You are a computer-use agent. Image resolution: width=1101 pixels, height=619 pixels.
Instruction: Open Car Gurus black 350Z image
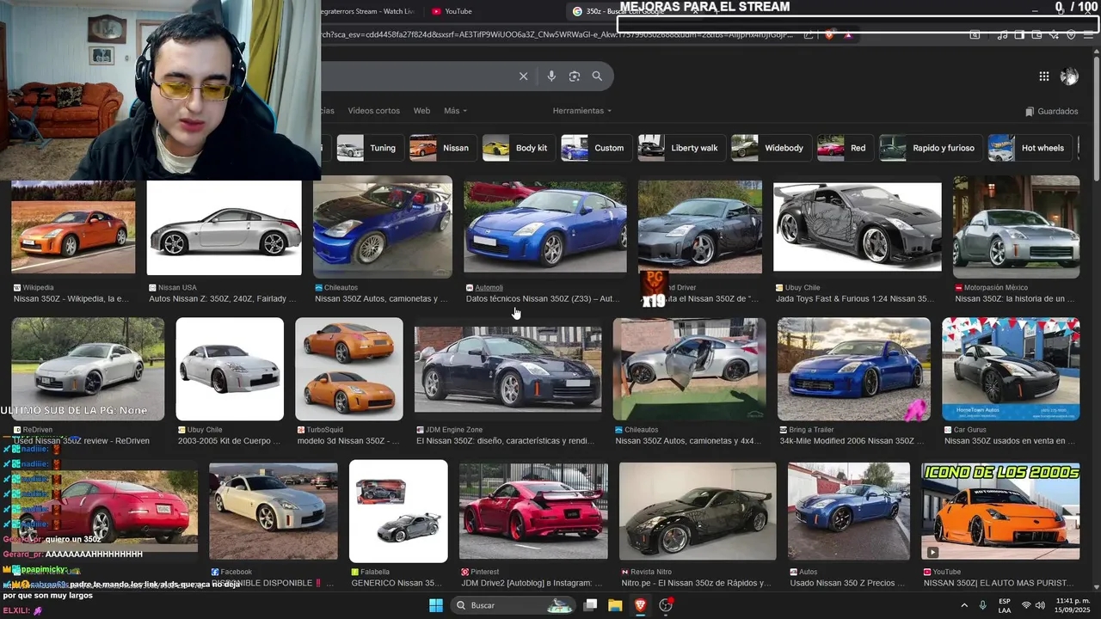coord(1011,369)
